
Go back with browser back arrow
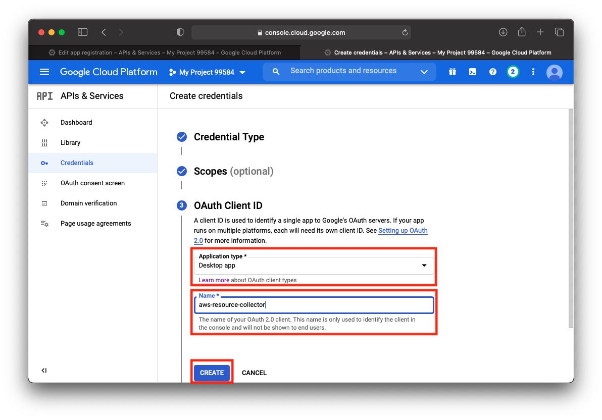(104, 32)
